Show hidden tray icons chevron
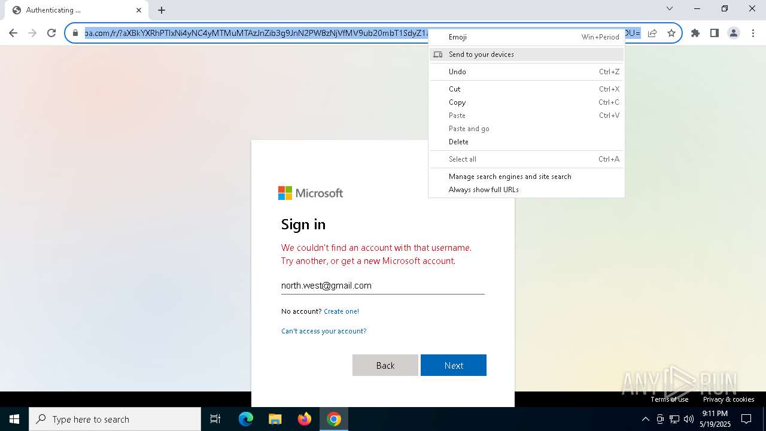The height and width of the screenshot is (431, 766). [645, 419]
